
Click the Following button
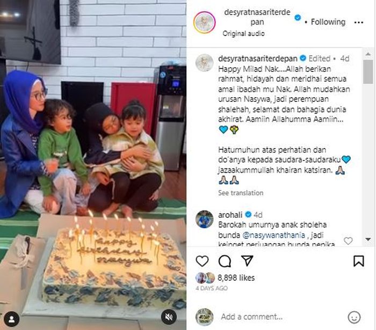pos(328,22)
